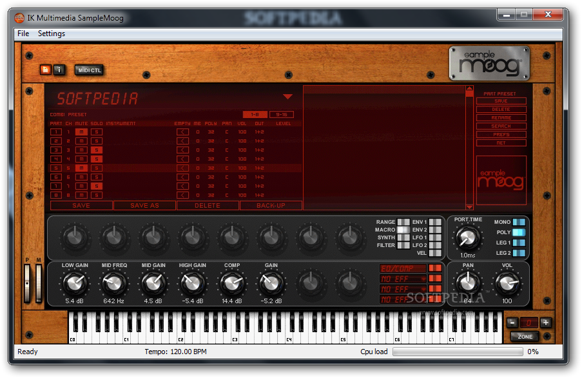
Task: Solo part 7
Action: point(97,186)
